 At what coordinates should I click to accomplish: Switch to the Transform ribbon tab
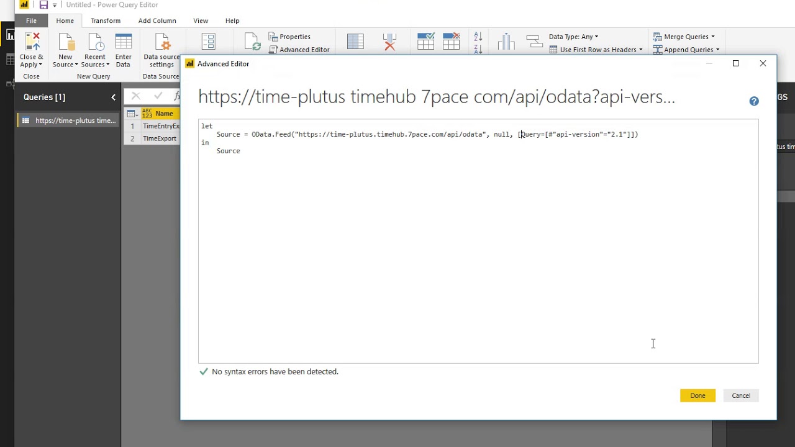pos(106,20)
